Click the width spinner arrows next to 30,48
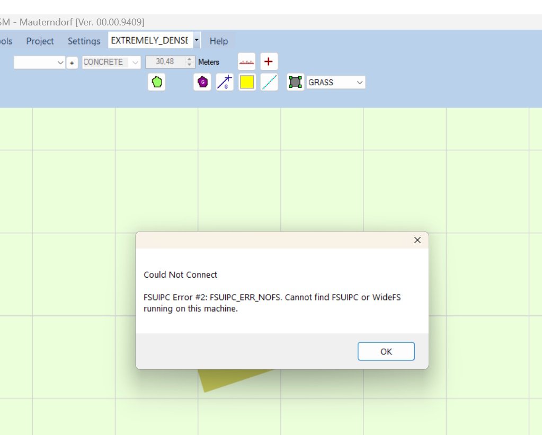Screen dimensions: 542x435 [x=190, y=62]
